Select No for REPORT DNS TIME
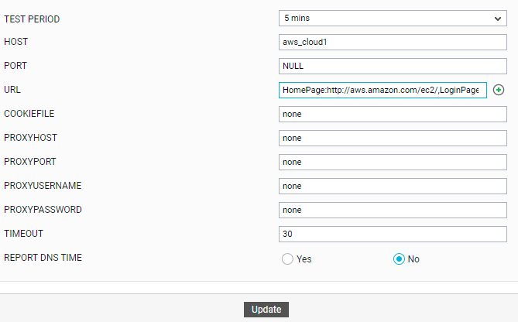This screenshot has width=518, height=322. (399, 259)
